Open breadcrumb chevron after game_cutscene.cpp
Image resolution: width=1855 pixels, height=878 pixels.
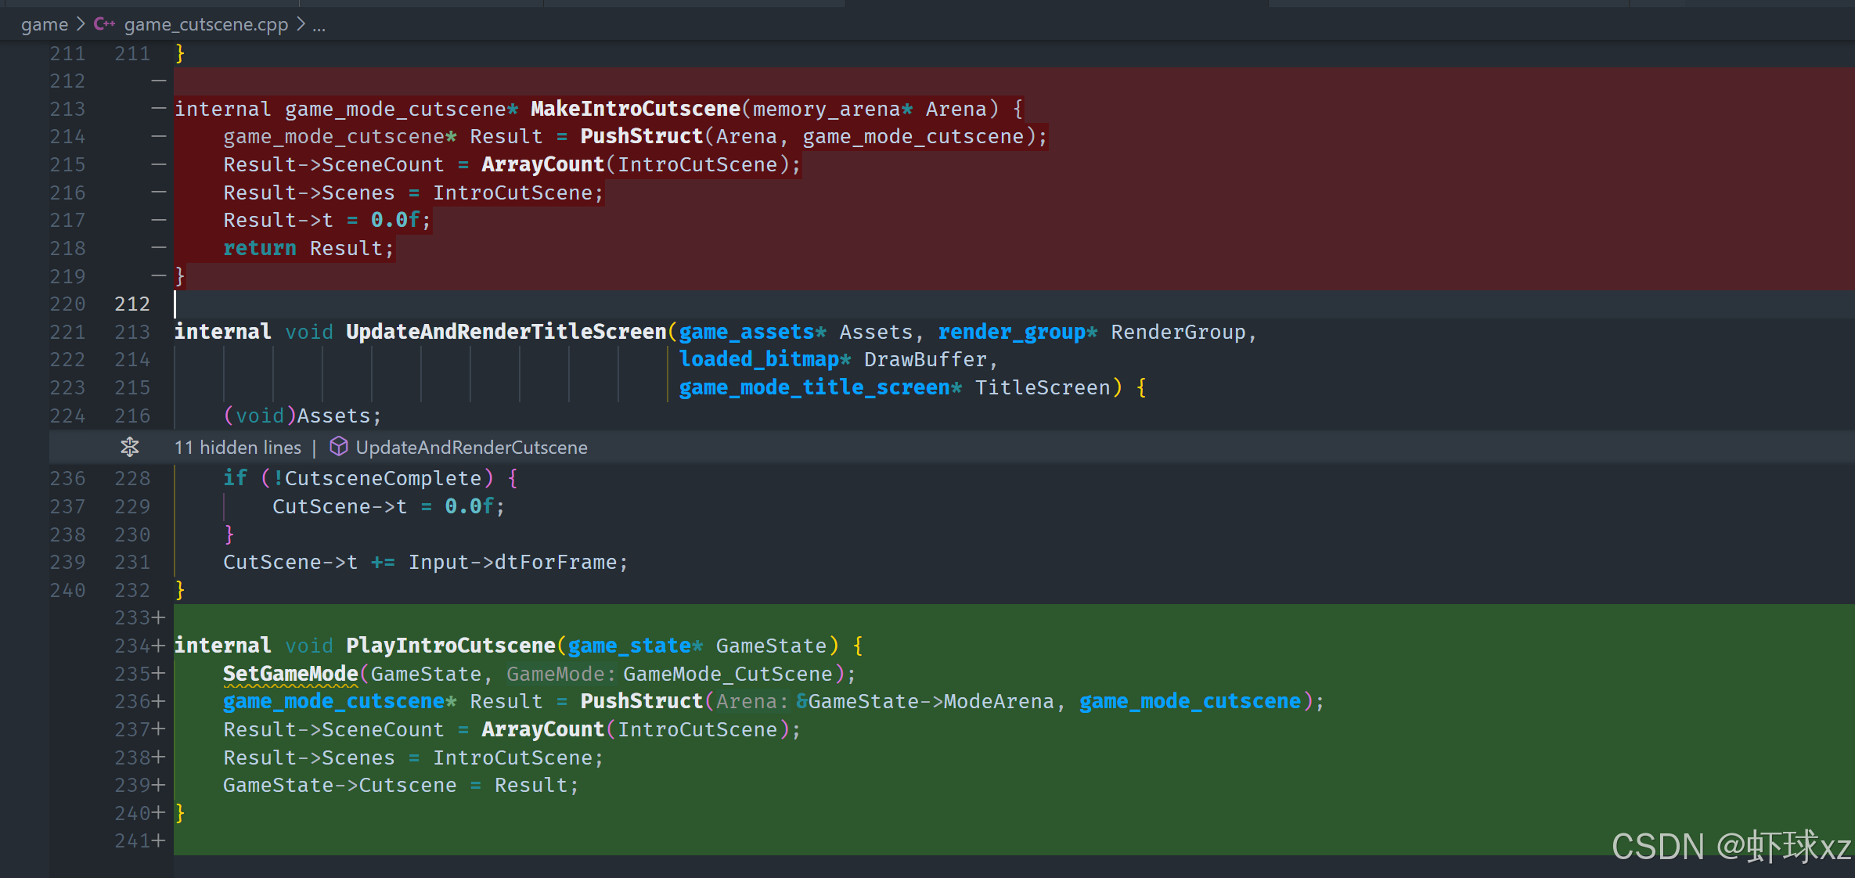[301, 24]
